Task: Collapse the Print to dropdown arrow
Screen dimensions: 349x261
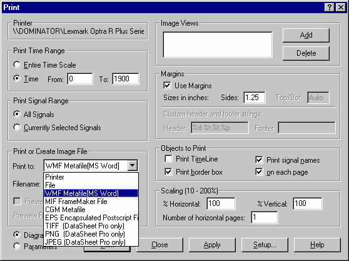Action: (x=132, y=165)
